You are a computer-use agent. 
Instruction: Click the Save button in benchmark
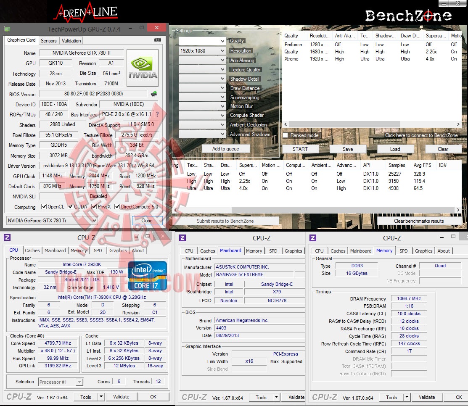coord(348,149)
